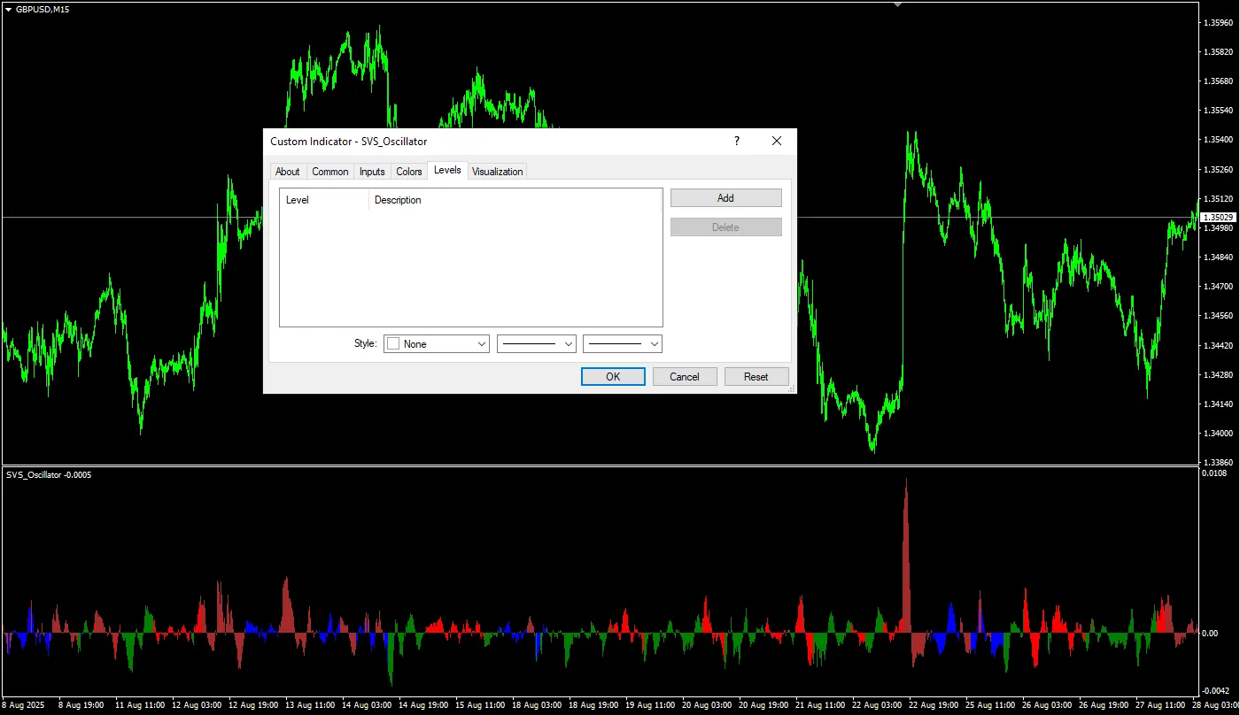Click the SVS_Oscillator -0.0005 label
This screenshot has height=715, width=1240.
click(x=49, y=475)
